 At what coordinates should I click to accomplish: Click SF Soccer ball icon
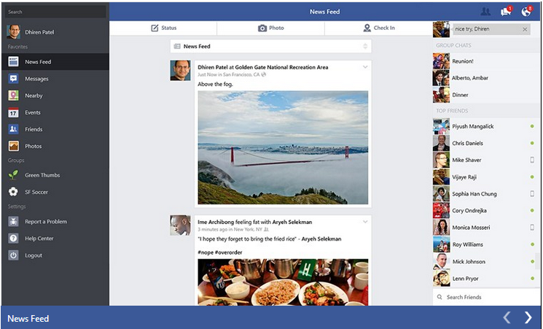click(x=14, y=192)
